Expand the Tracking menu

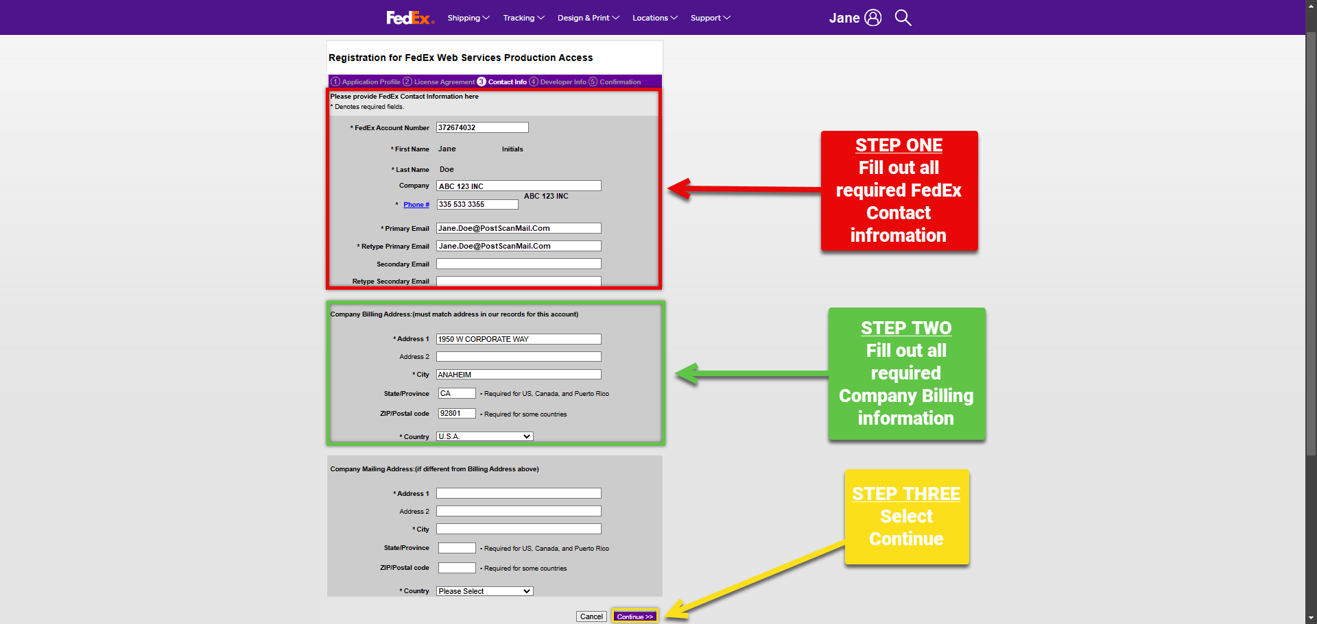tap(523, 18)
